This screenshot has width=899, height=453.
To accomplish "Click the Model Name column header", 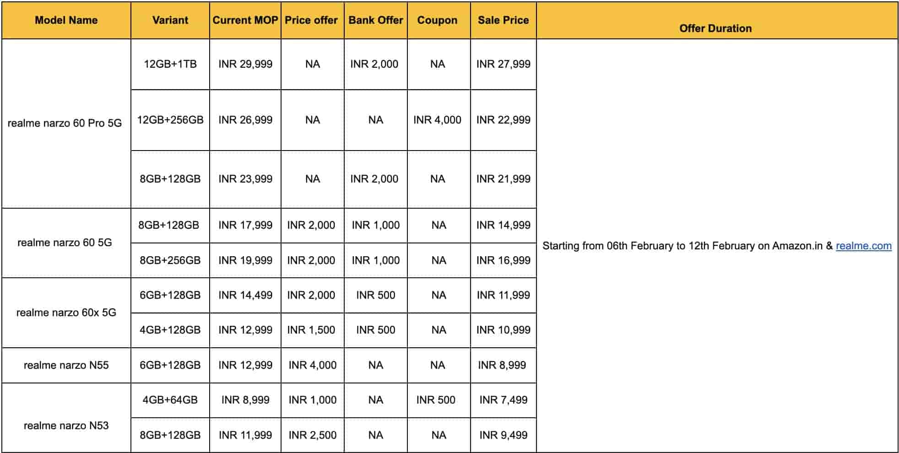I will [x=66, y=20].
